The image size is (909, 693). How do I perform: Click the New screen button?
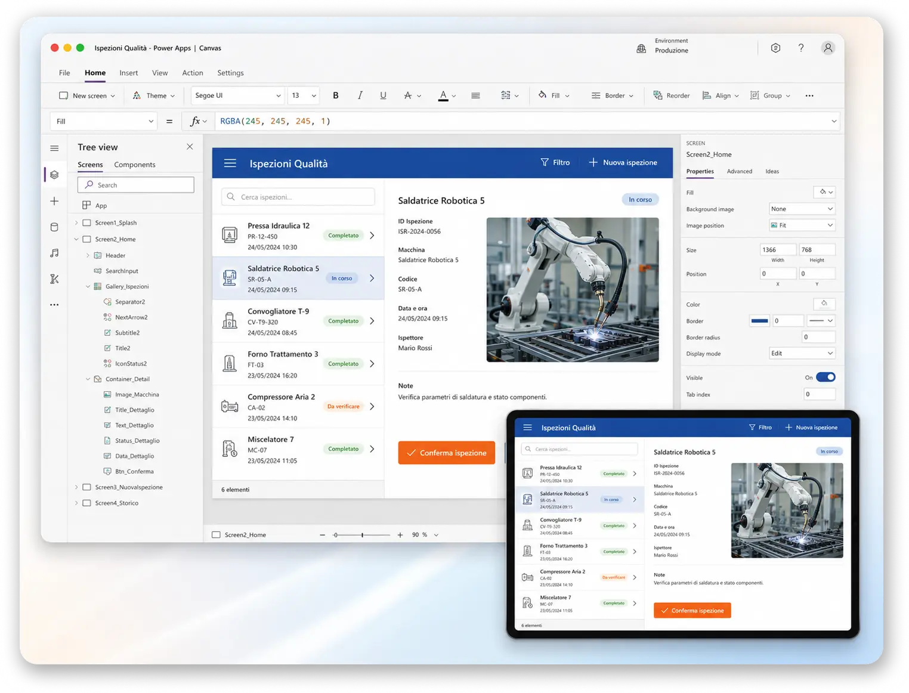point(86,95)
